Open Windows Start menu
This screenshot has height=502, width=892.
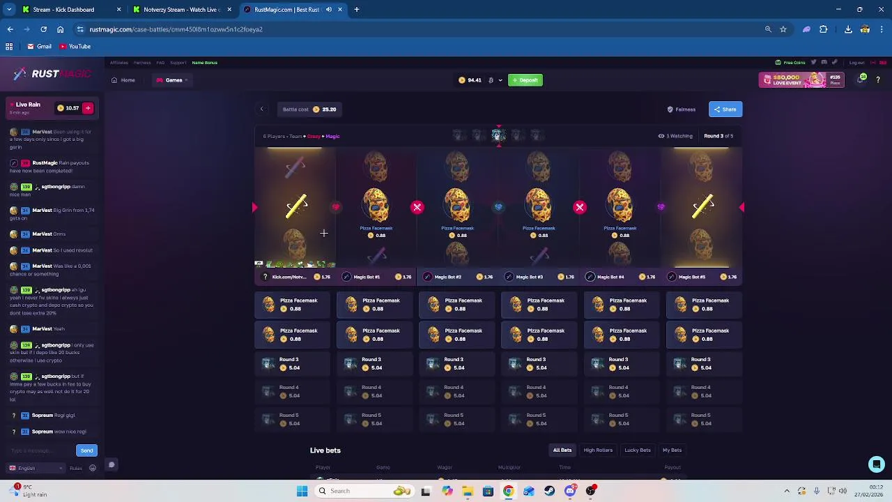pyautogui.click(x=302, y=491)
